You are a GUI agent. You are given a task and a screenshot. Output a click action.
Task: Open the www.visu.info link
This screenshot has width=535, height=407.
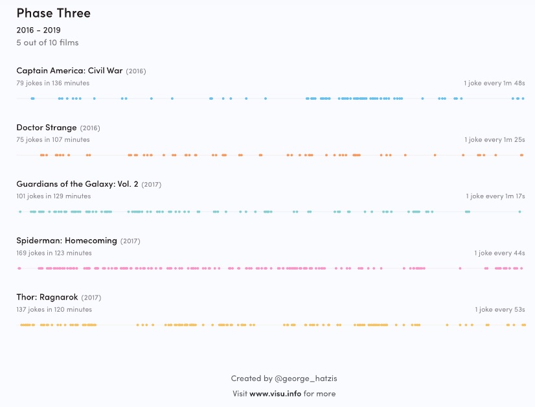click(x=275, y=393)
